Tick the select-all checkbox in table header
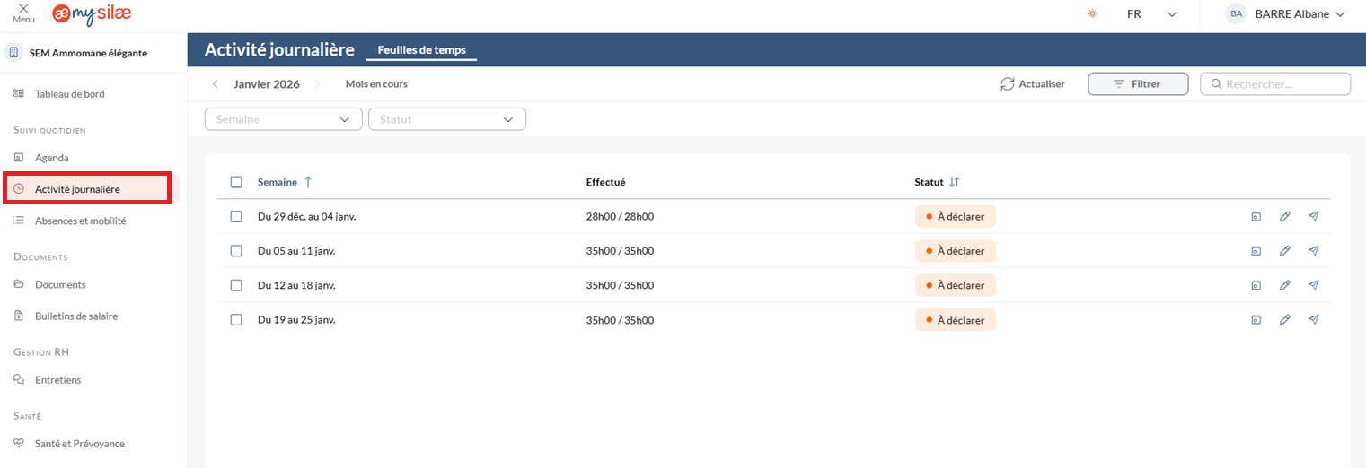 tap(236, 182)
